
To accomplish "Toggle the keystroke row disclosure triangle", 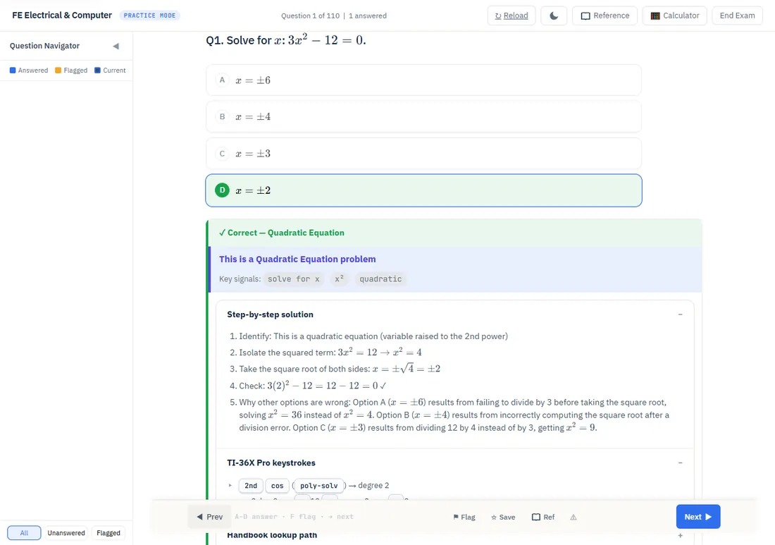I will (x=230, y=486).
